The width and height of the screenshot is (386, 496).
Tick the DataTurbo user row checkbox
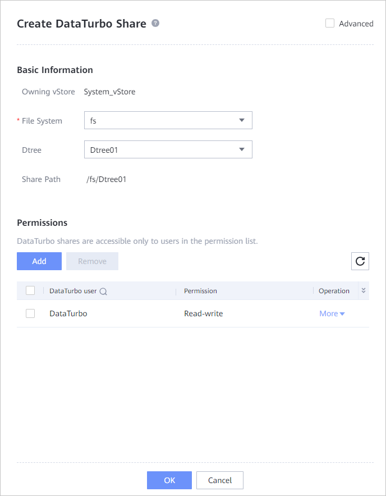point(30,313)
